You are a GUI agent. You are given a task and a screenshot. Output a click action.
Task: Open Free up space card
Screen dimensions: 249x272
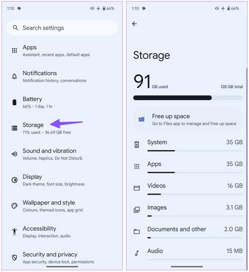[x=188, y=120]
